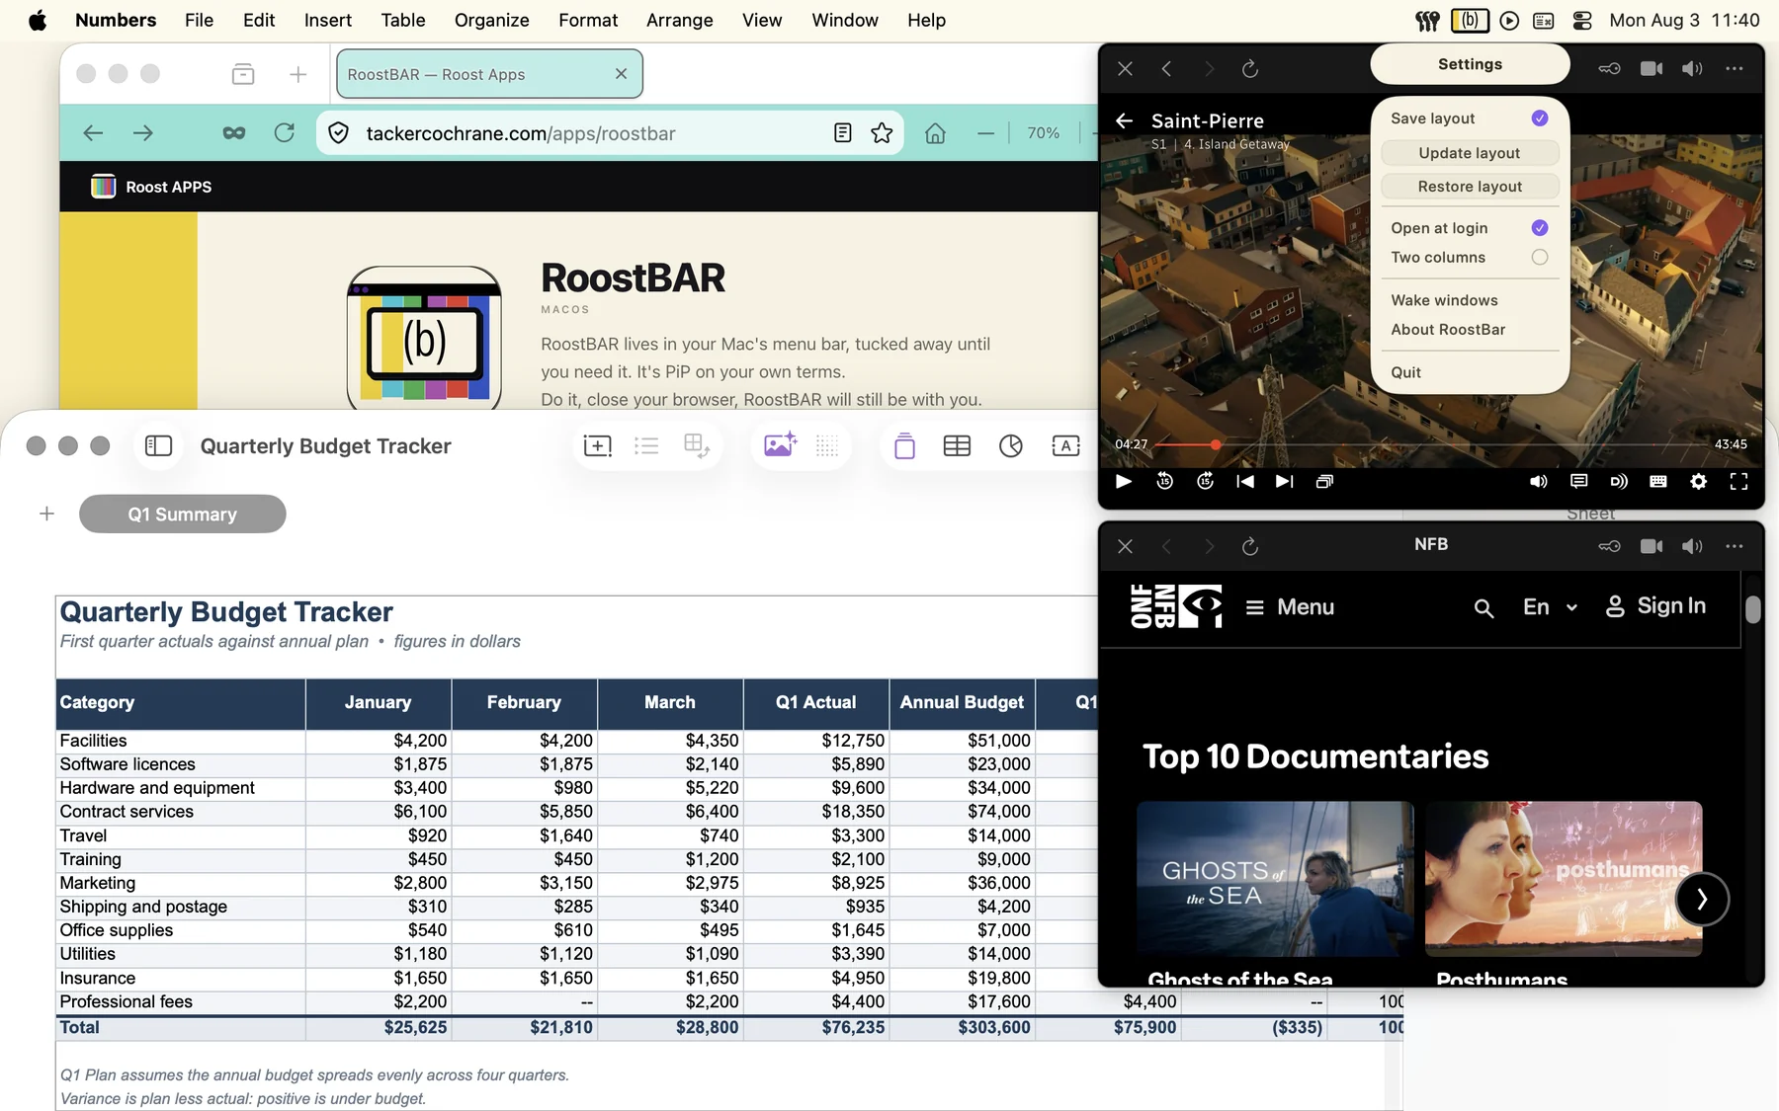Image resolution: width=1779 pixels, height=1111 pixels.
Task: Click the Update layout button
Action: coord(1470,153)
